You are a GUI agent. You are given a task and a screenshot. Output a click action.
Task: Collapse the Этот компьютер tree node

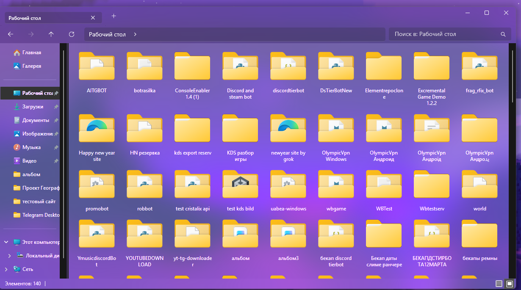pos(6,242)
